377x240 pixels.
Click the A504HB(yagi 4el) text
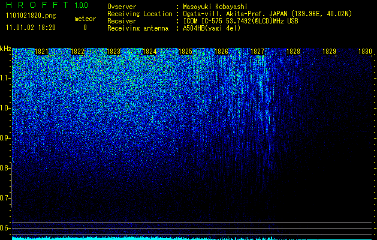[212, 28]
